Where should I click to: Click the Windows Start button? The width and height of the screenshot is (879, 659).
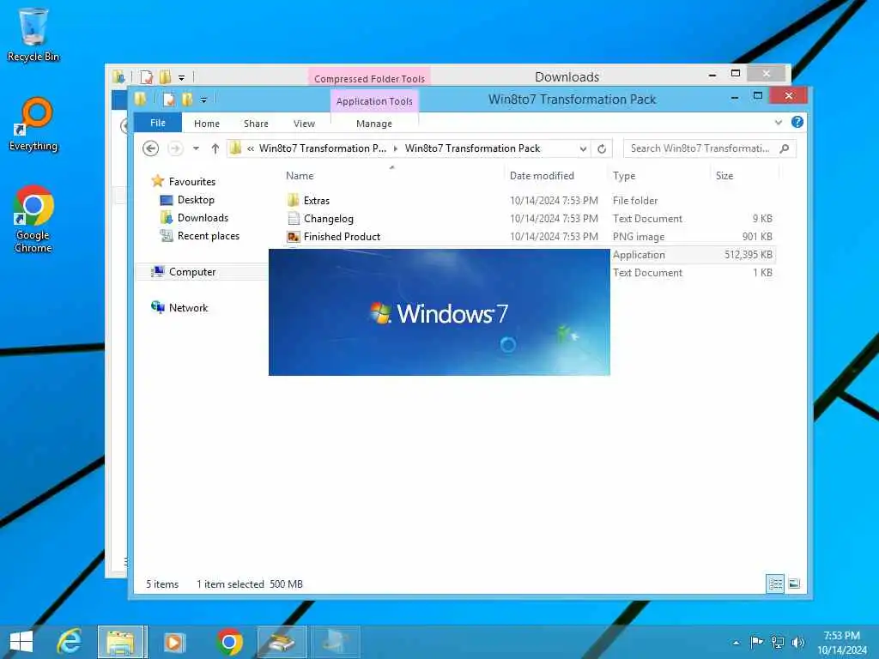(x=21, y=642)
